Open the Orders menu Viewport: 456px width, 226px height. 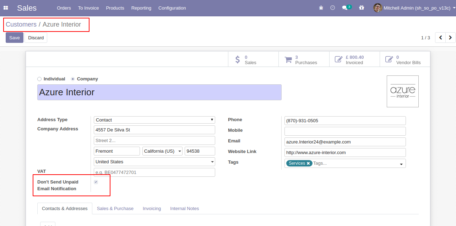(64, 8)
